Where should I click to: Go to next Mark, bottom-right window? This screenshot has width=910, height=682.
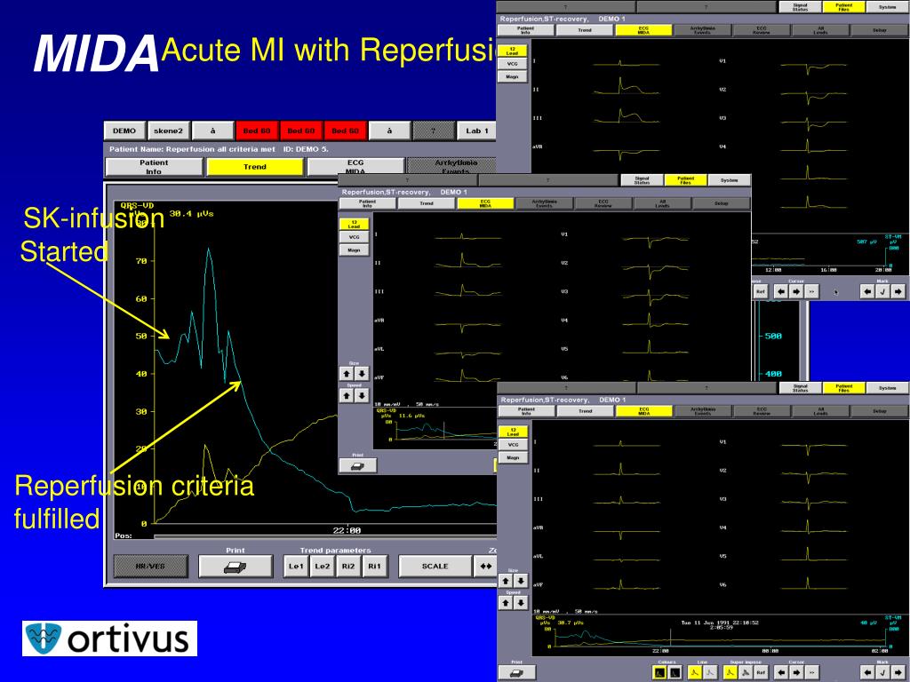898,673
